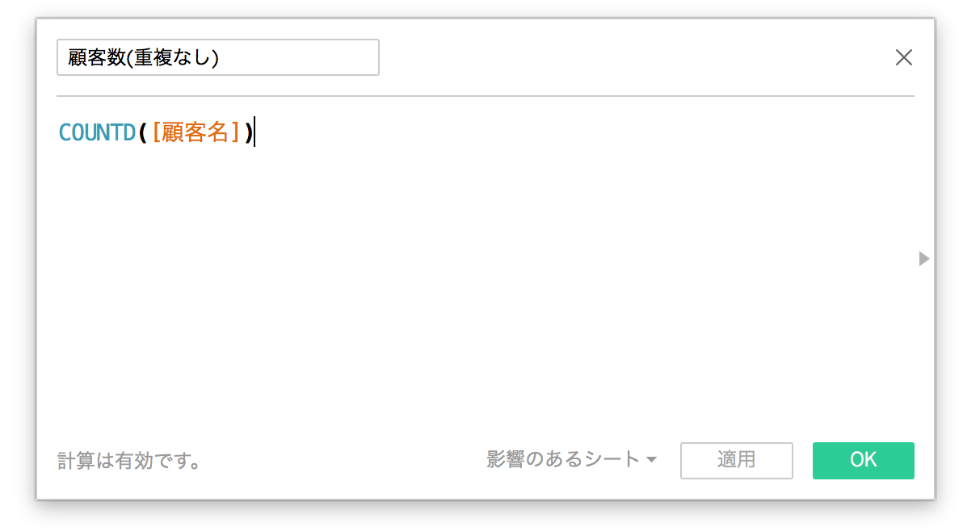Image resolution: width=963 pixels, height=531 pixels.
Task: Confirm the calculation with the green OK button
Action: tap(863, 460)
